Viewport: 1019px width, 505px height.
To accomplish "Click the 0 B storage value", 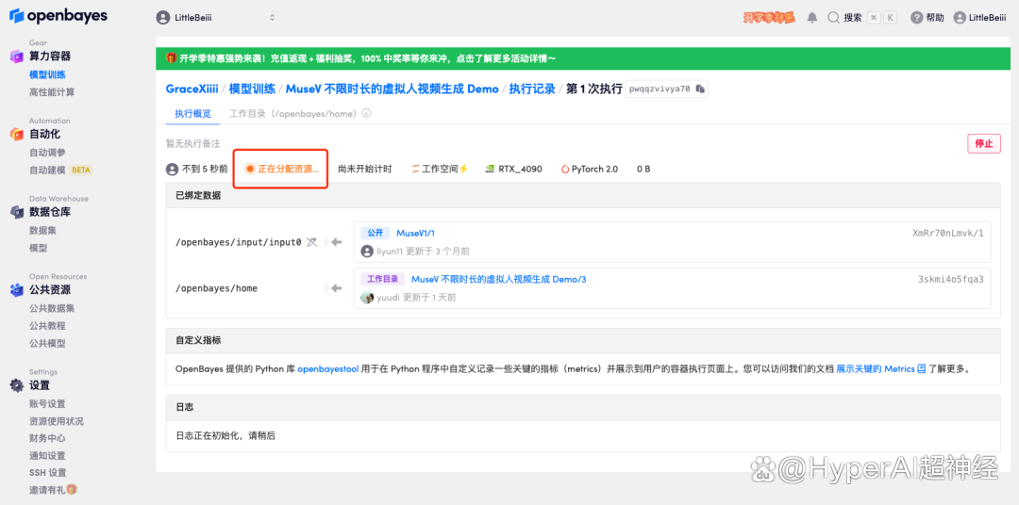I will click(643, 169).
